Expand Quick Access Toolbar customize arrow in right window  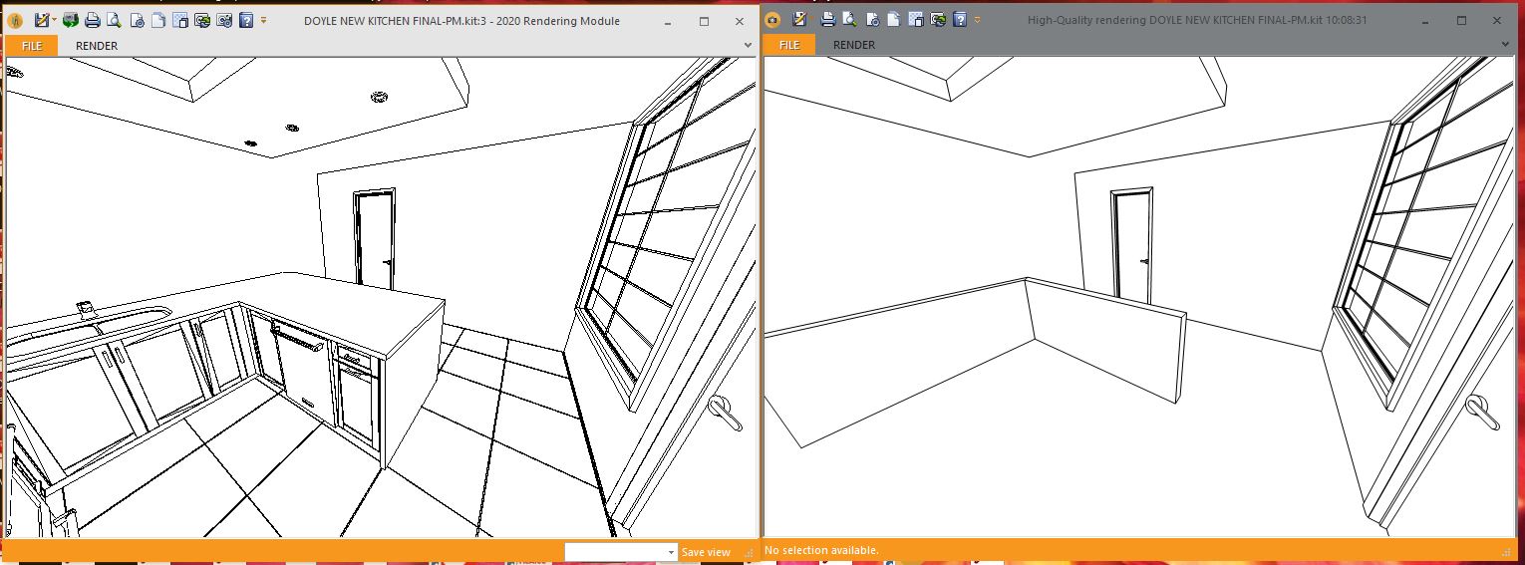pos(977,19)
